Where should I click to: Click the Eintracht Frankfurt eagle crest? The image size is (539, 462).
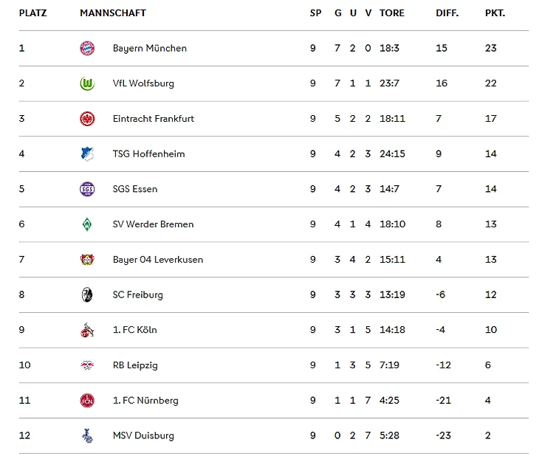click(x=87, y=119)
